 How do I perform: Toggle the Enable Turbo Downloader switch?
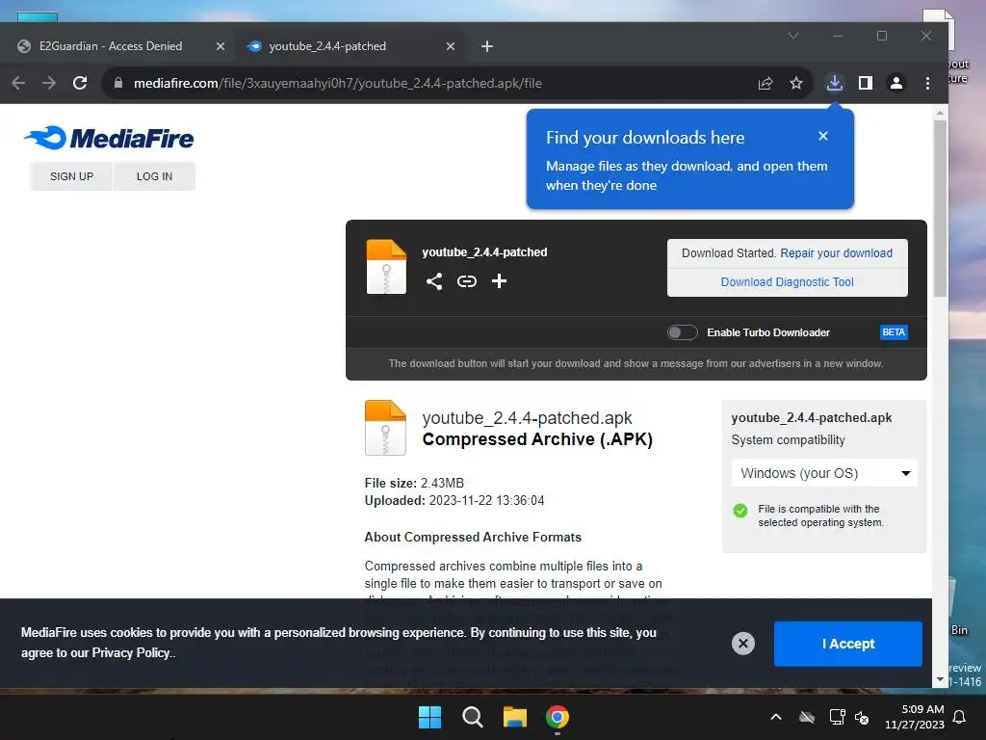click(x=683, y=332)
